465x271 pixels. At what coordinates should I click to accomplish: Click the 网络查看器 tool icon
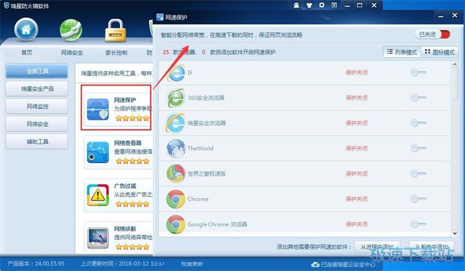coord(98,152)
